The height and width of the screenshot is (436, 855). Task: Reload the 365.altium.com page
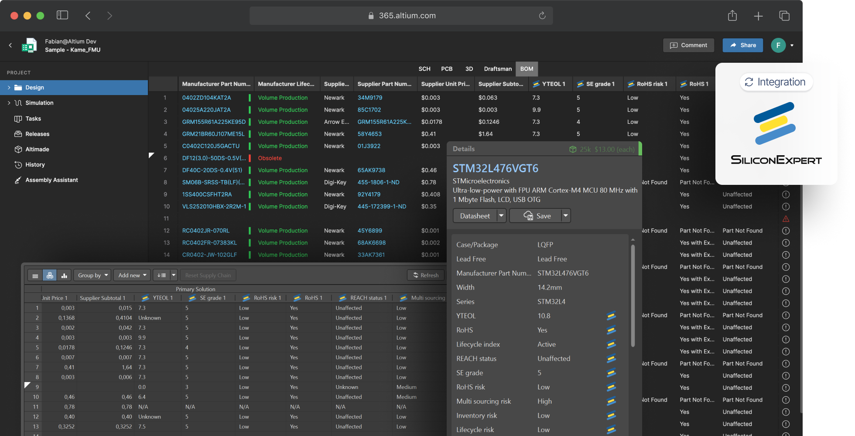point(542,15)
